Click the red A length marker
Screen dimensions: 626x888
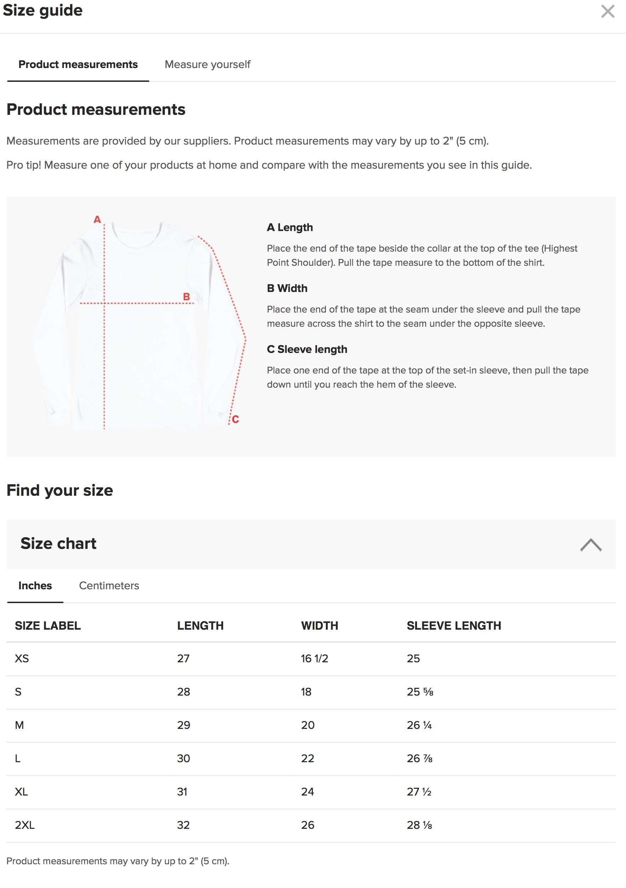point(97,220)
